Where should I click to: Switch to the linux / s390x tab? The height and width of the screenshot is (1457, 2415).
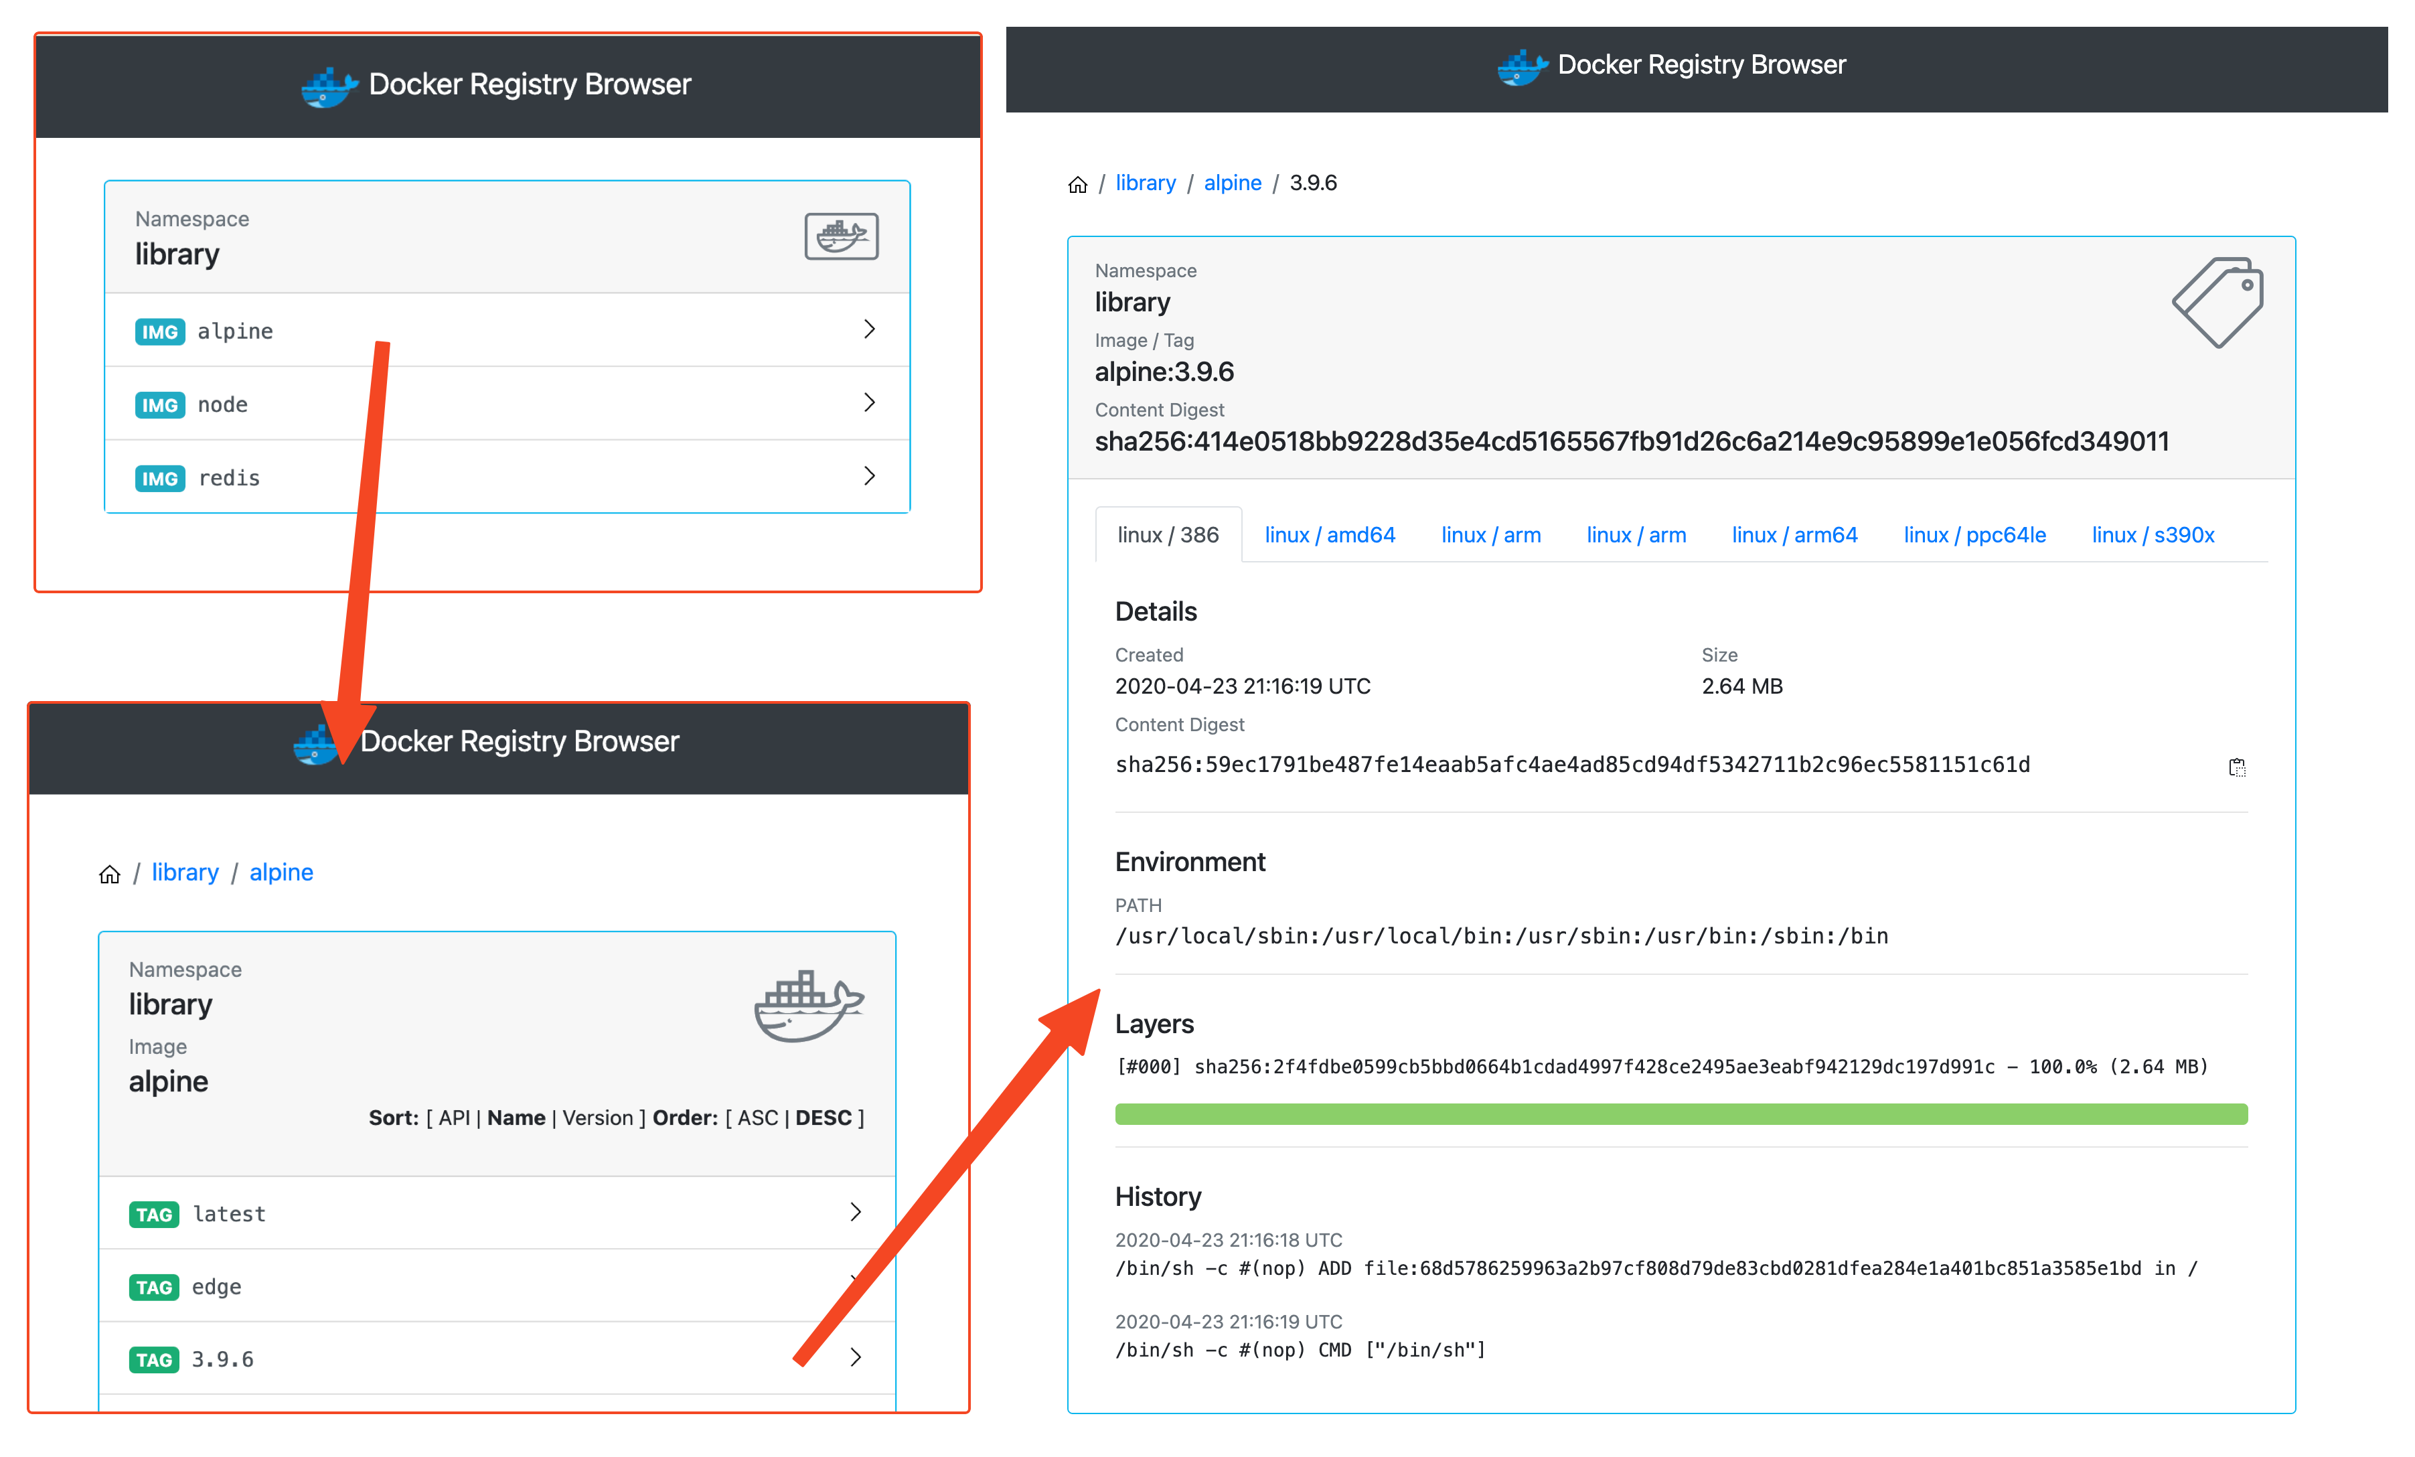pos(2153,534)
